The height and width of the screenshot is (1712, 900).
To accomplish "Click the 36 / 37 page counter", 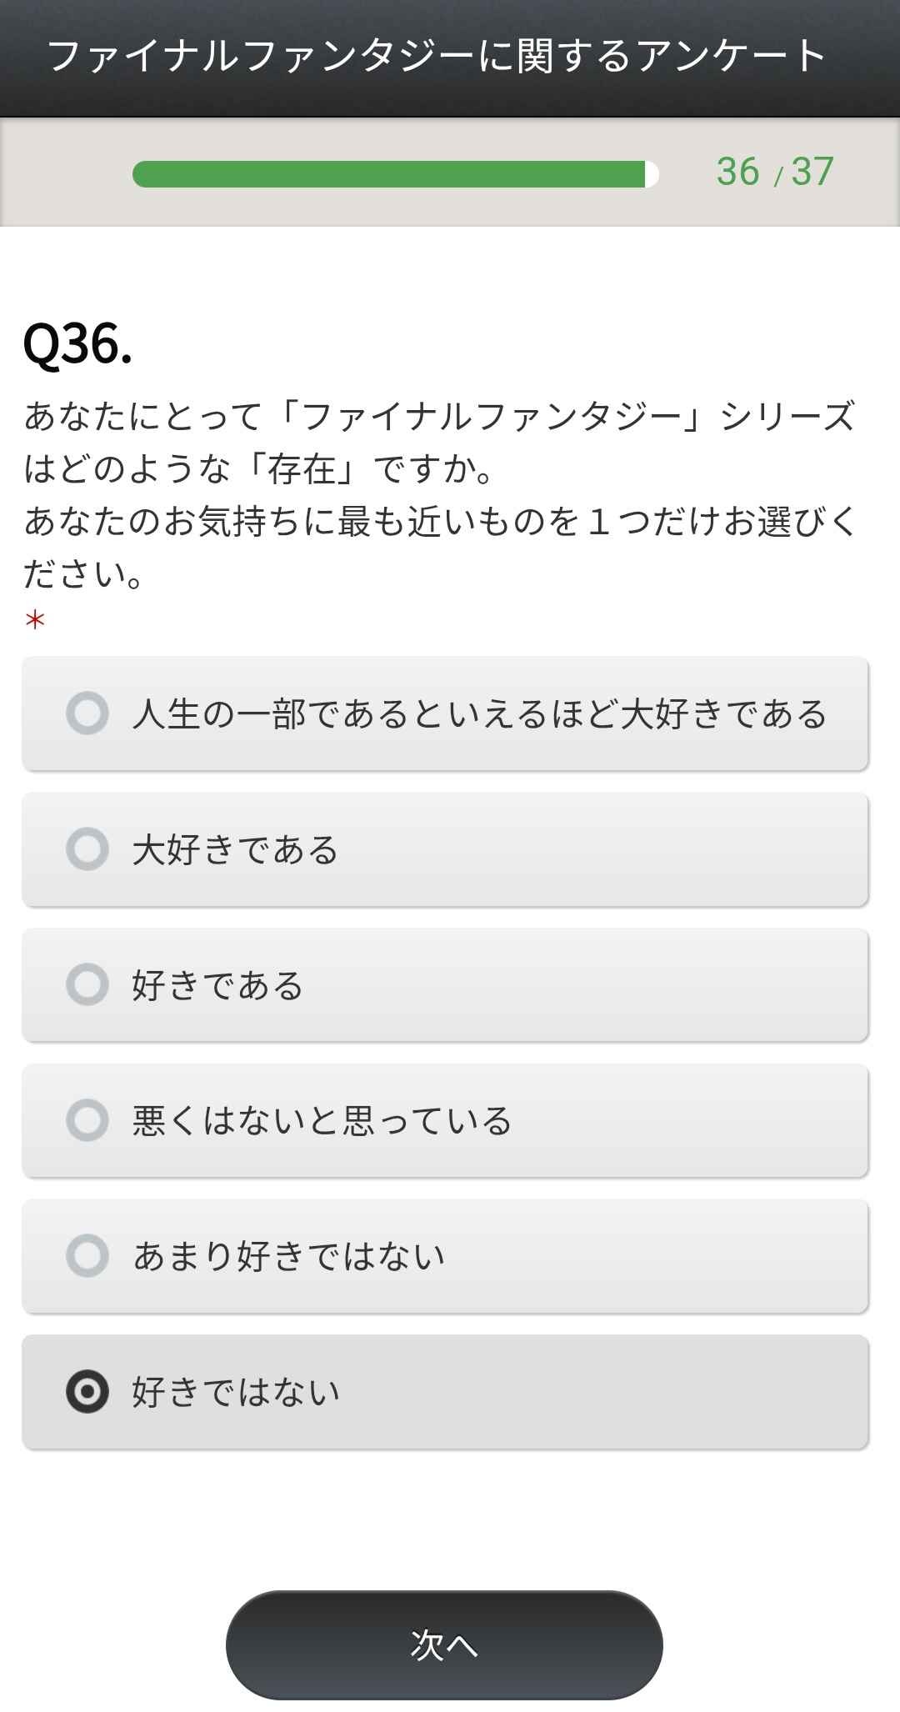I will click(x=774, y=172).
